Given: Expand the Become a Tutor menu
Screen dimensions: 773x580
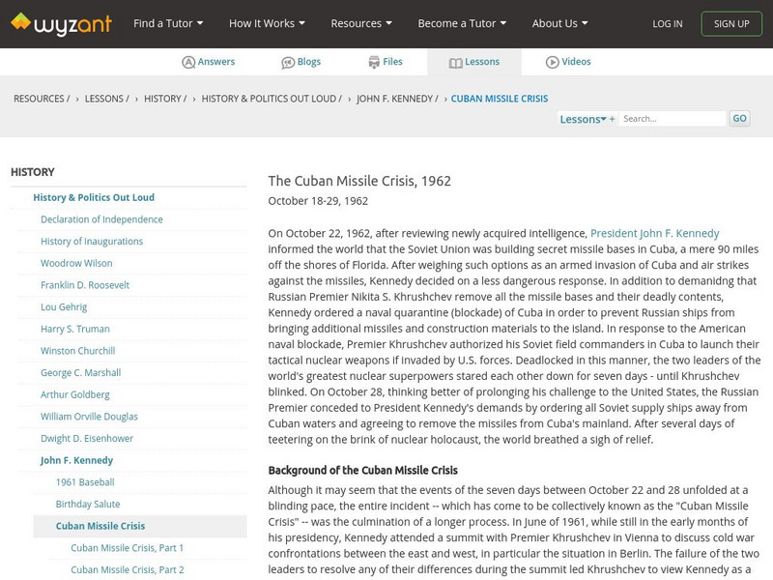Looking at the screenshot, I should (462, 23).
